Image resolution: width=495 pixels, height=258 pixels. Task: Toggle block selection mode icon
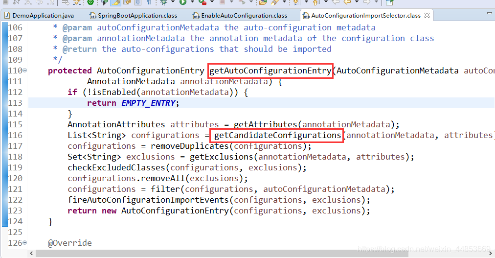tap(138, 2)
